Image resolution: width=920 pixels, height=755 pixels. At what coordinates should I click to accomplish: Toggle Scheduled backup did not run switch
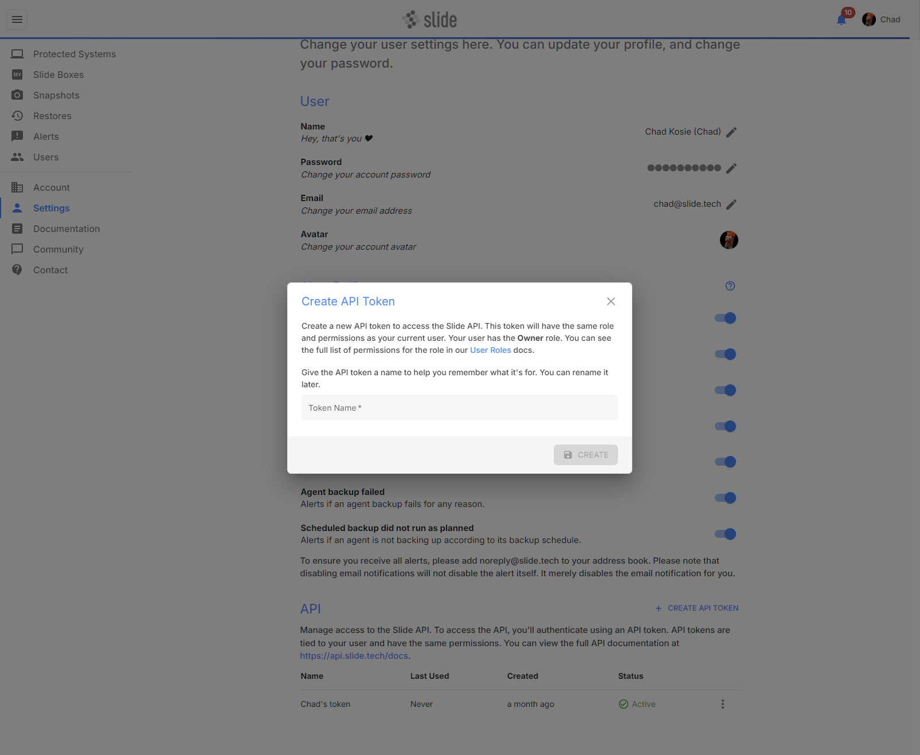725,534
